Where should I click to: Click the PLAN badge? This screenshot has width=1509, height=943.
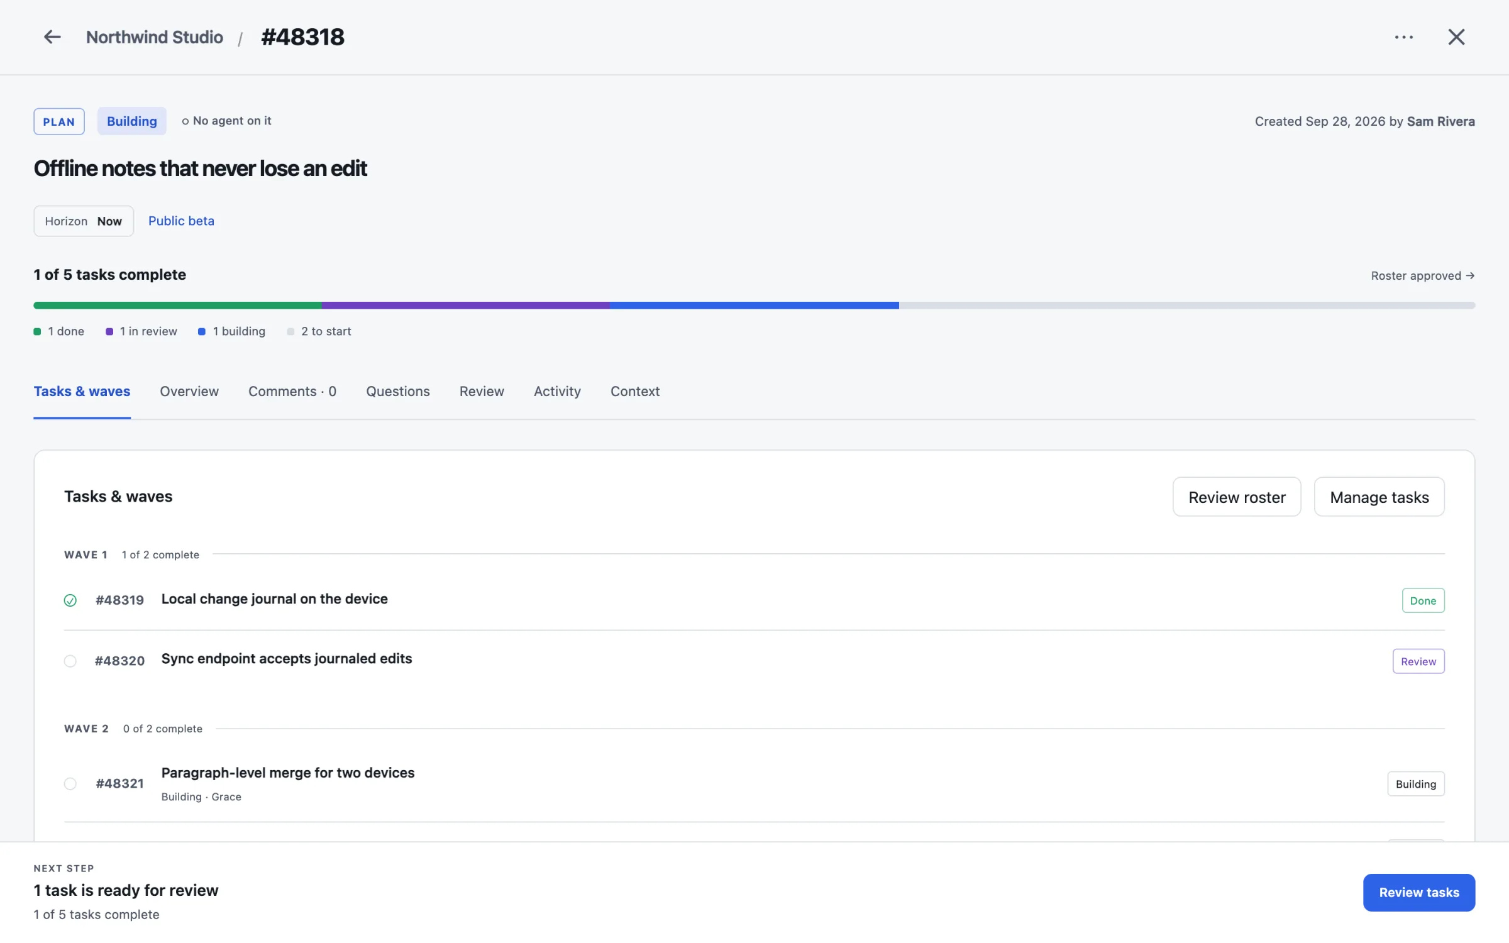pyautogui.click(x=59, y=121)
